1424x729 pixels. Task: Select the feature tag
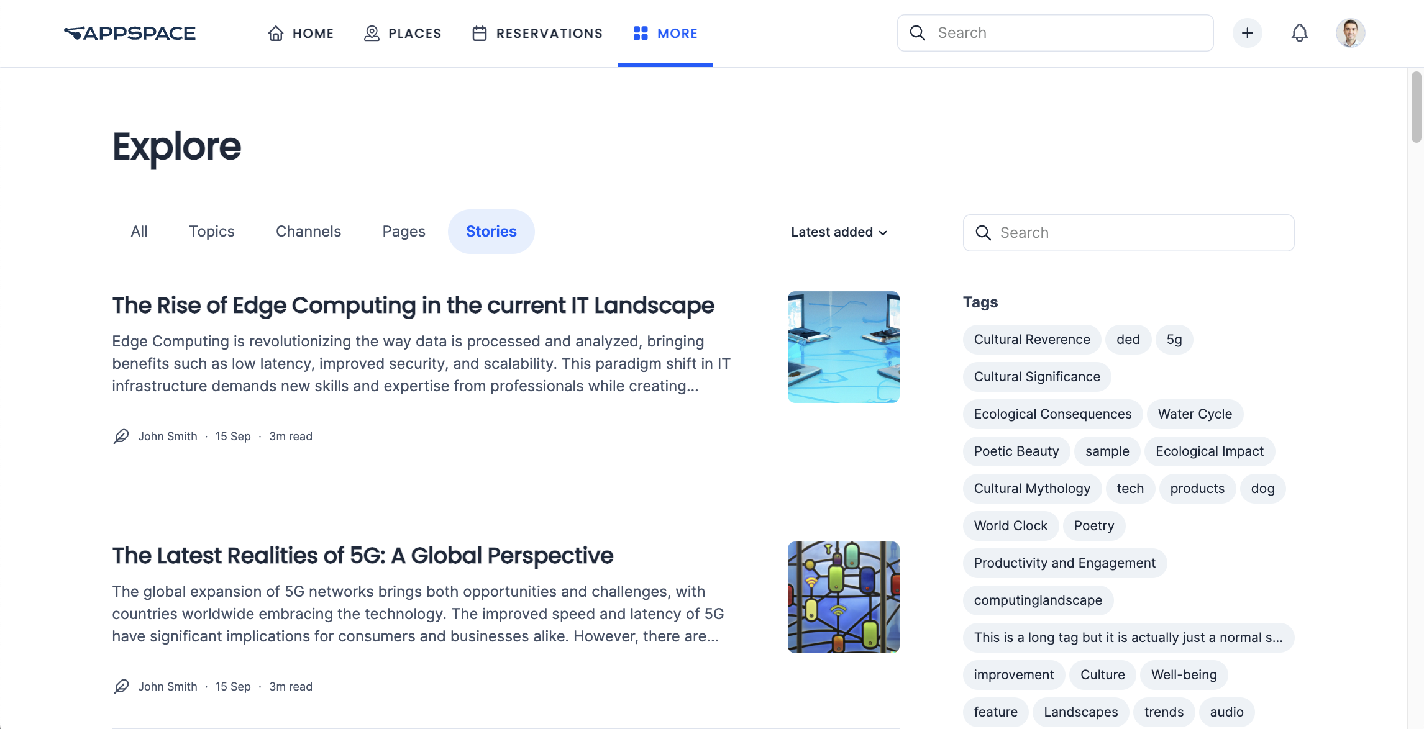click(996, 712)
